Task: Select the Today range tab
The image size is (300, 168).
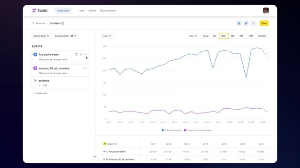Action: pos(205,36)
